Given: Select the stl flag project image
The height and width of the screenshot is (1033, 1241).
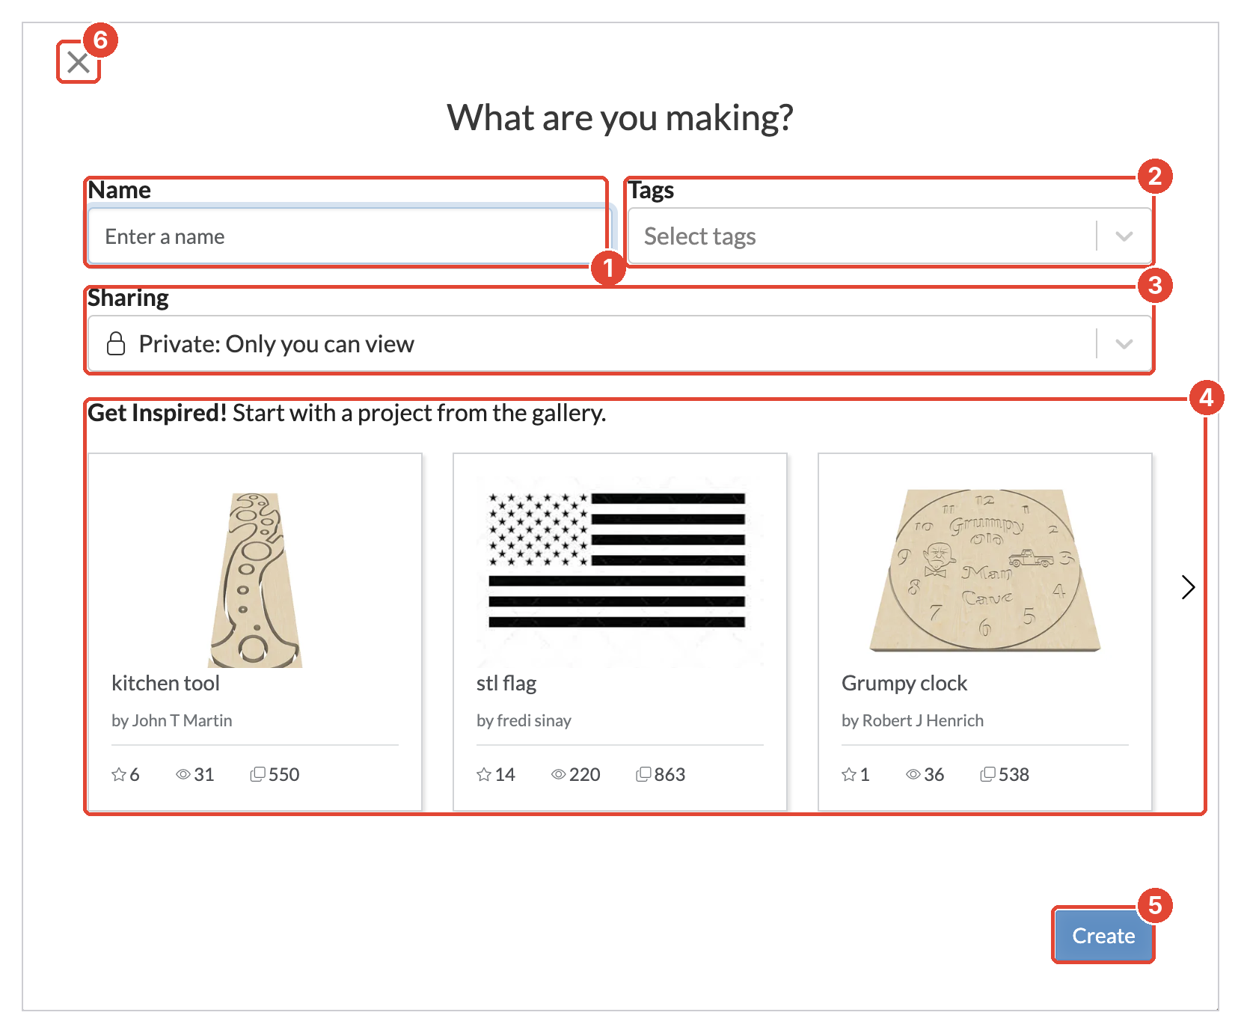Looking at the screenshot, I should point(620,572).
